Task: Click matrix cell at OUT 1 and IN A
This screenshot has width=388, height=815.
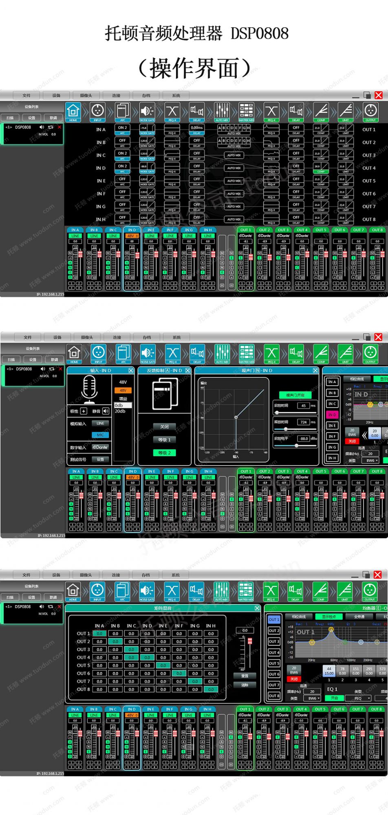Action: click(99, 634)
